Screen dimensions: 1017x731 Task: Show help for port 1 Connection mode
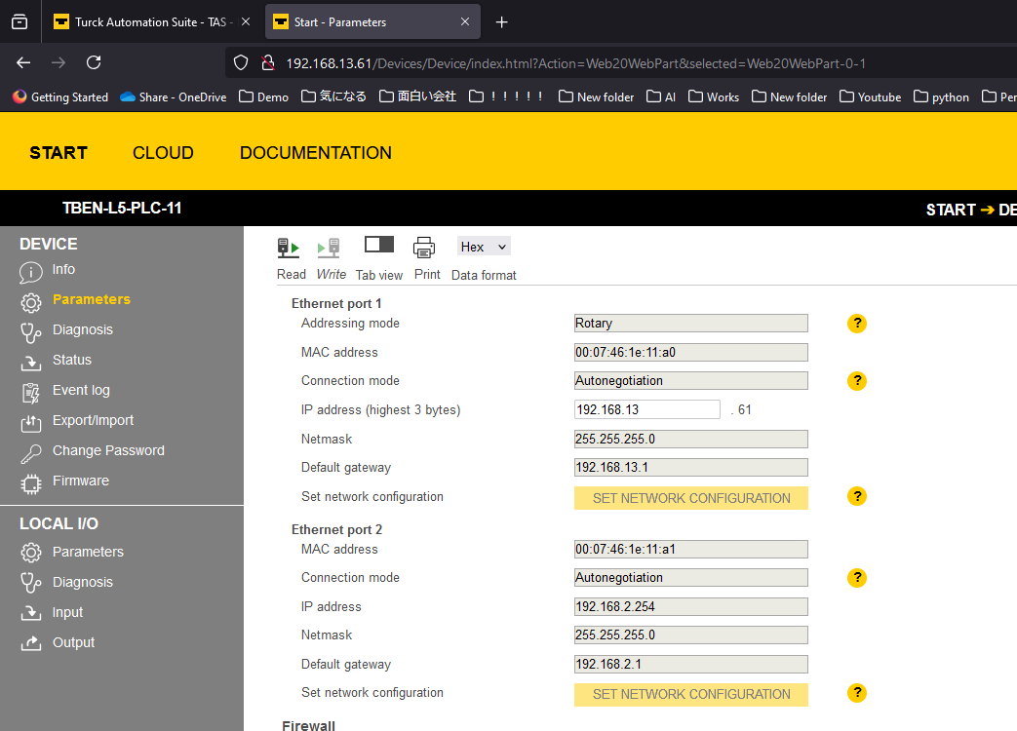coord(857,380)
